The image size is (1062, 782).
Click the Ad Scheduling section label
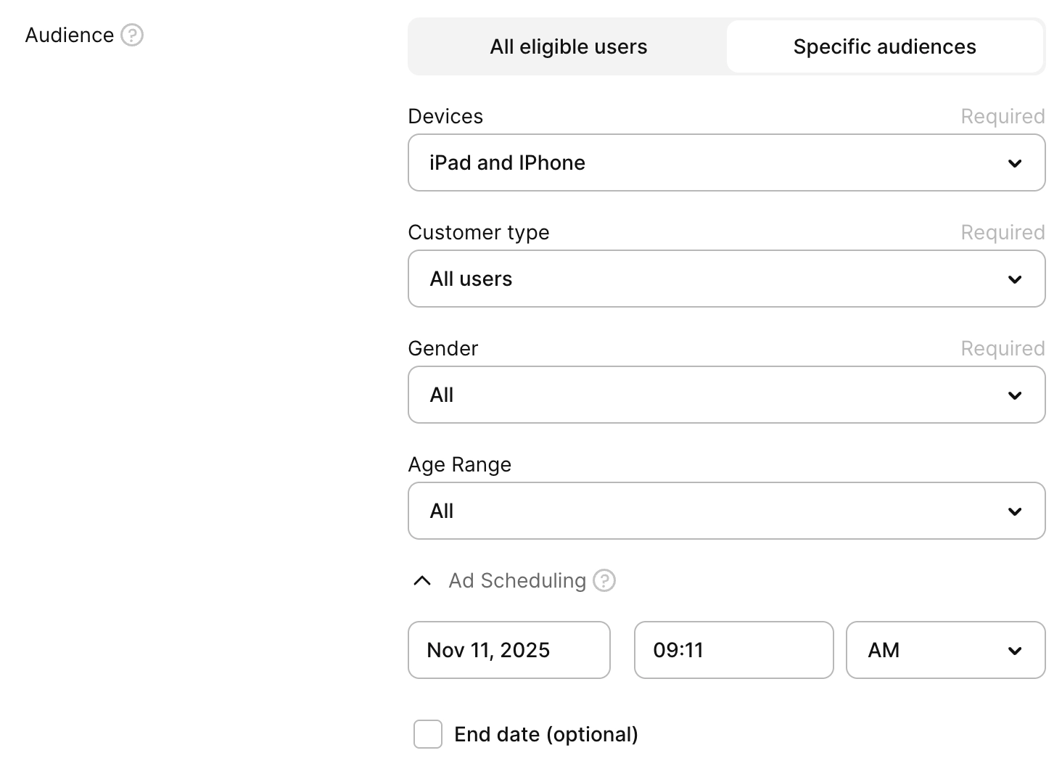coord(516,580)
